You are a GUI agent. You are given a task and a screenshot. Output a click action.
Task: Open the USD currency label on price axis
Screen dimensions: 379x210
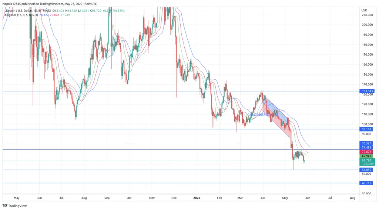tap(364, 10)
